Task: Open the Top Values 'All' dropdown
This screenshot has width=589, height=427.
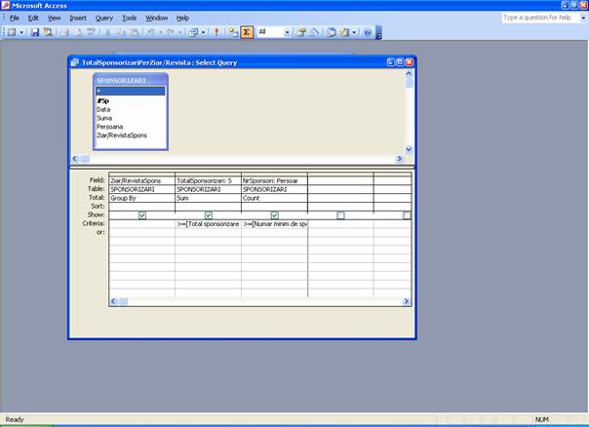Action: point(288,32)
